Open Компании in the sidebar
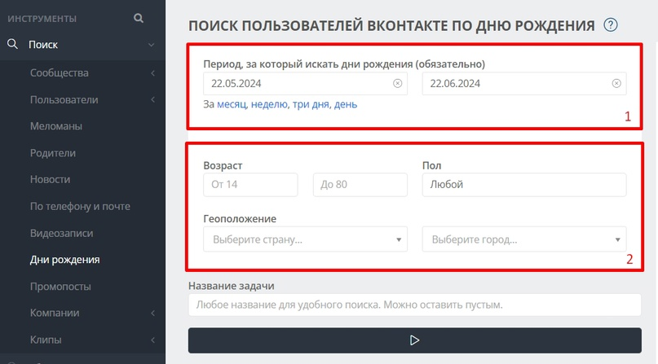The height and width of the screenshot is (364, 658). [55, 313]
